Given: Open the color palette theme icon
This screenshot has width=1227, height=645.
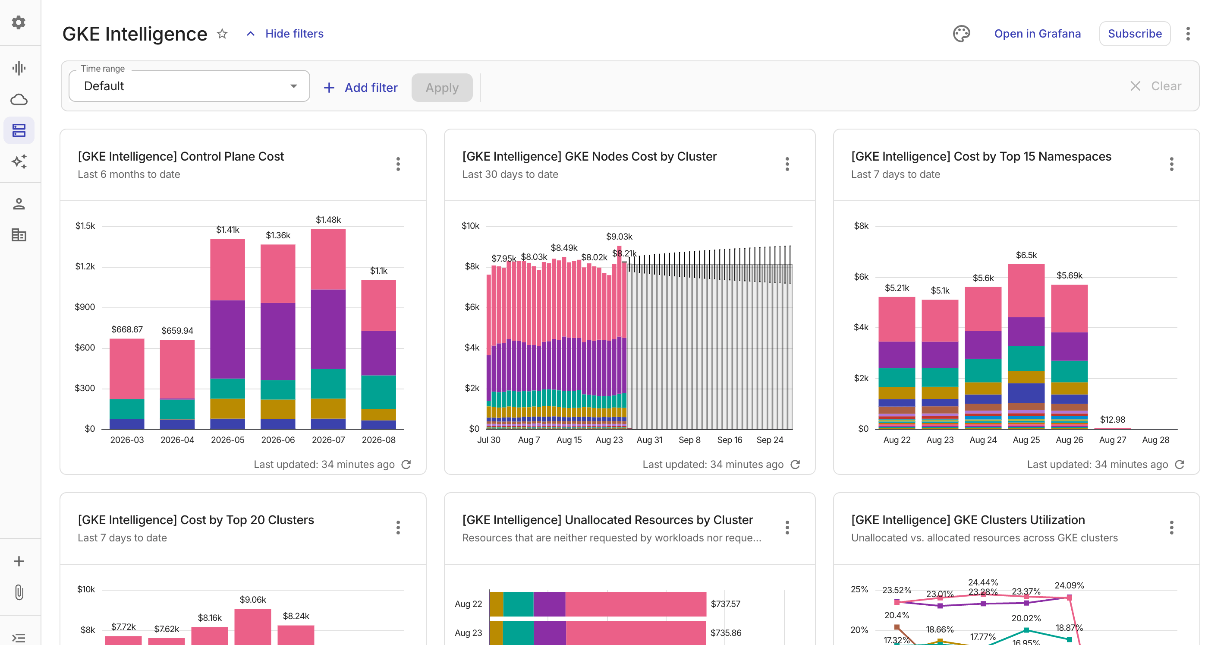Looking at the screenshot, I should point(961,34).
